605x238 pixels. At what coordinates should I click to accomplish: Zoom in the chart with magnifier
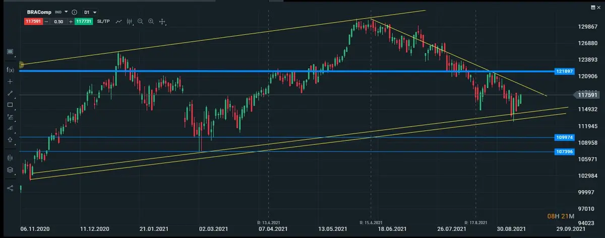click(151, 22)
